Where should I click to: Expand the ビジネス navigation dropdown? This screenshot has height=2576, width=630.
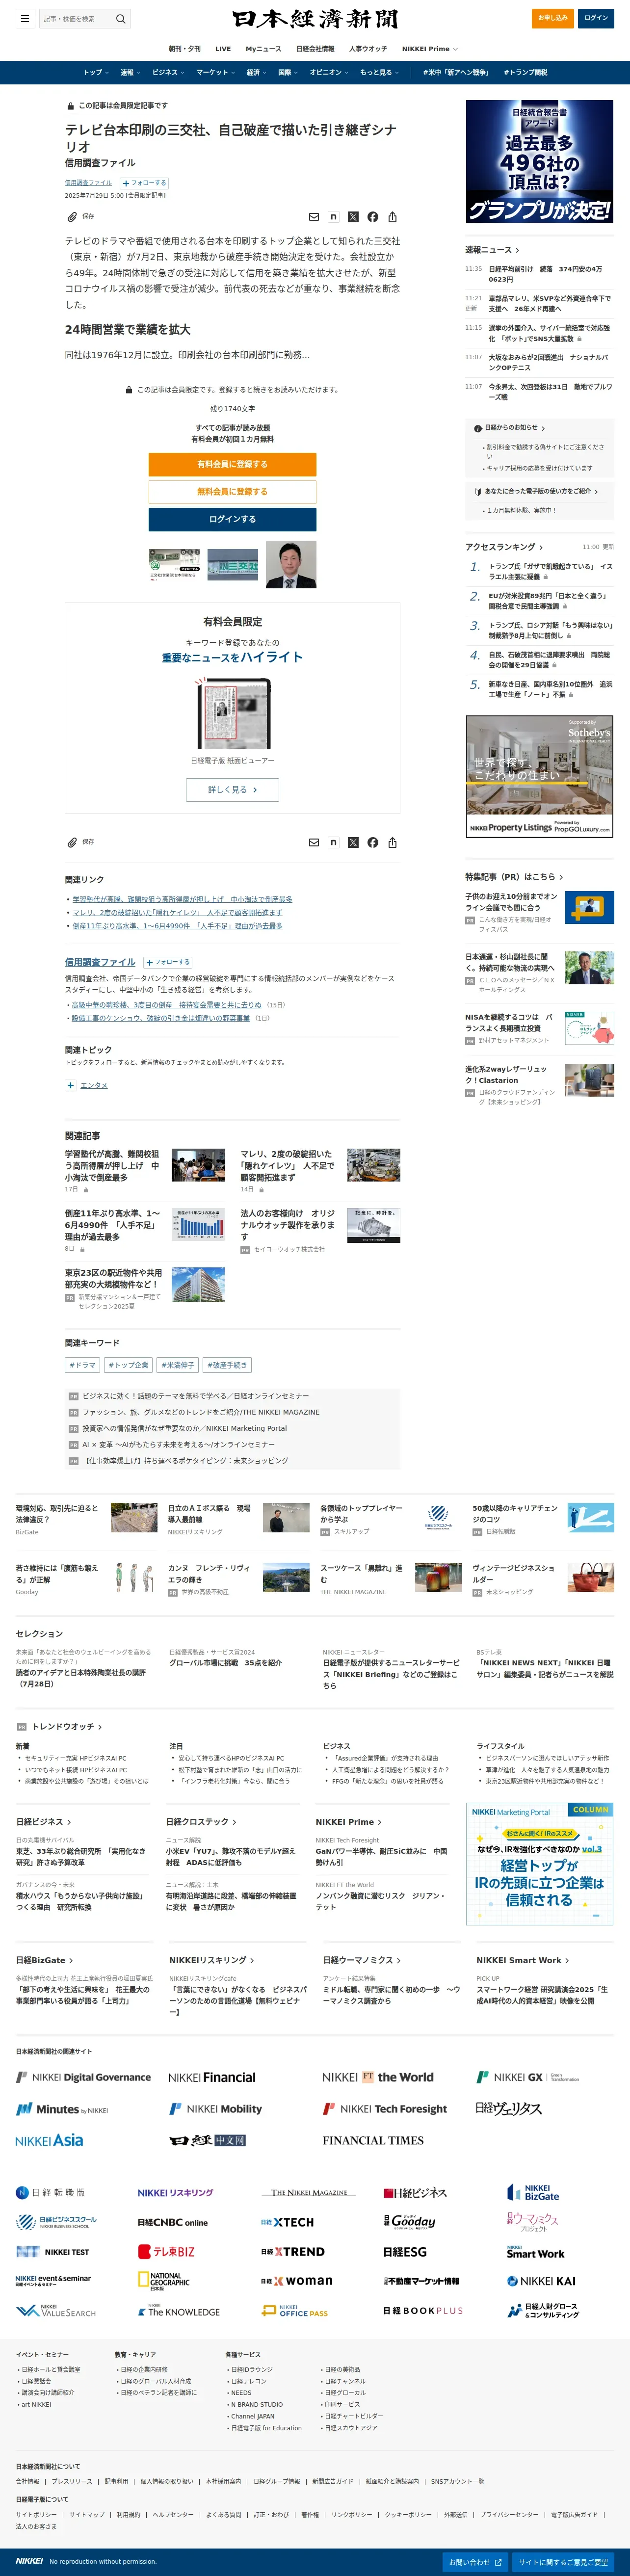169,72
